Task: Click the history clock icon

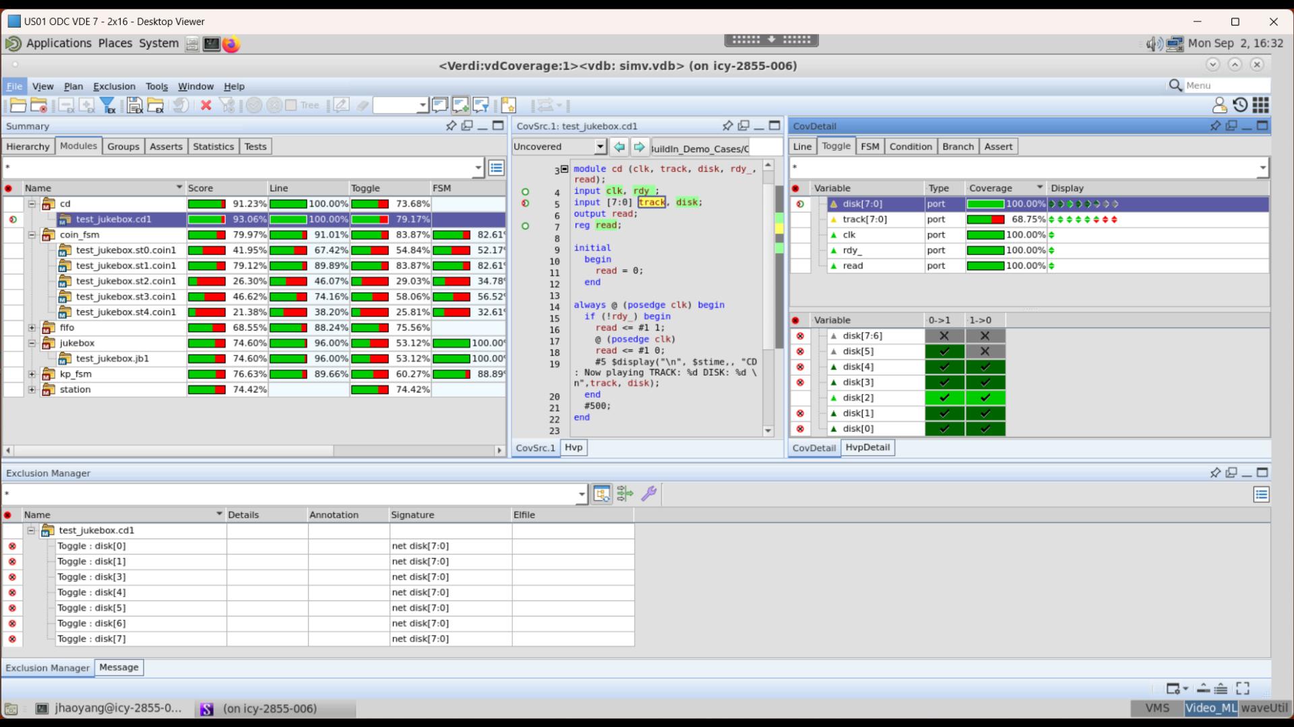Action: click(1240, 105)
